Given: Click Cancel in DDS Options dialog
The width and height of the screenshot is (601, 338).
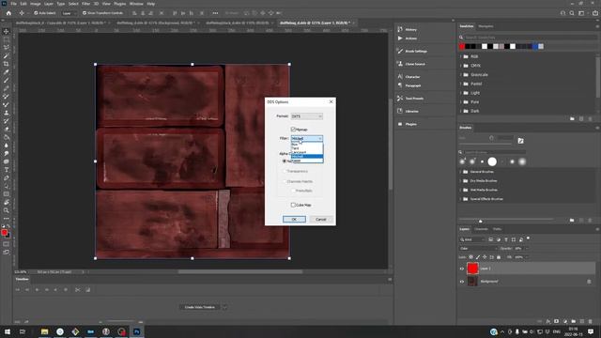Looking at the screenshot, I should coord(321,219).
